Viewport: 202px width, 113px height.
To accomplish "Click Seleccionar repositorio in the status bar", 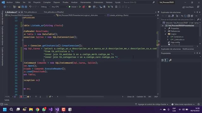I will click(x=183, y=104).
